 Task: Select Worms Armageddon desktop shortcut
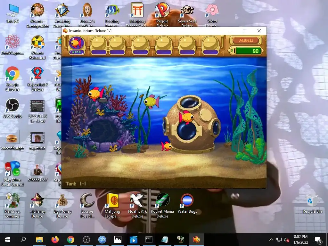[x=37, y=15]
